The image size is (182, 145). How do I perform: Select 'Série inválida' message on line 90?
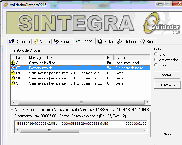click(x=66, y=78)
